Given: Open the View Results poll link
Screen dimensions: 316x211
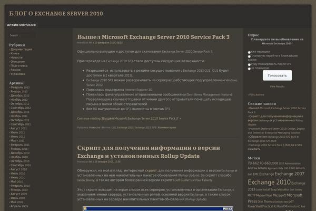Looking at the screenshot, I should tap(277, 87).
